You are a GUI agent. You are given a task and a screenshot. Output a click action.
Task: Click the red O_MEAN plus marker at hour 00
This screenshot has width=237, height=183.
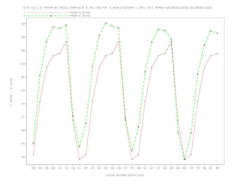34,155
